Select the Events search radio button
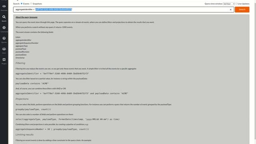Viewport: 256px width, 144px height. tap(22, 4)
